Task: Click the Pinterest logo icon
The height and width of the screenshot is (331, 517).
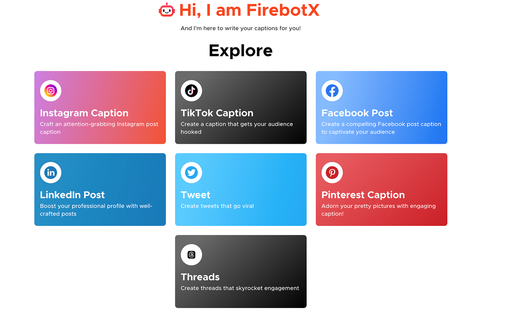Action: point(332,172)
